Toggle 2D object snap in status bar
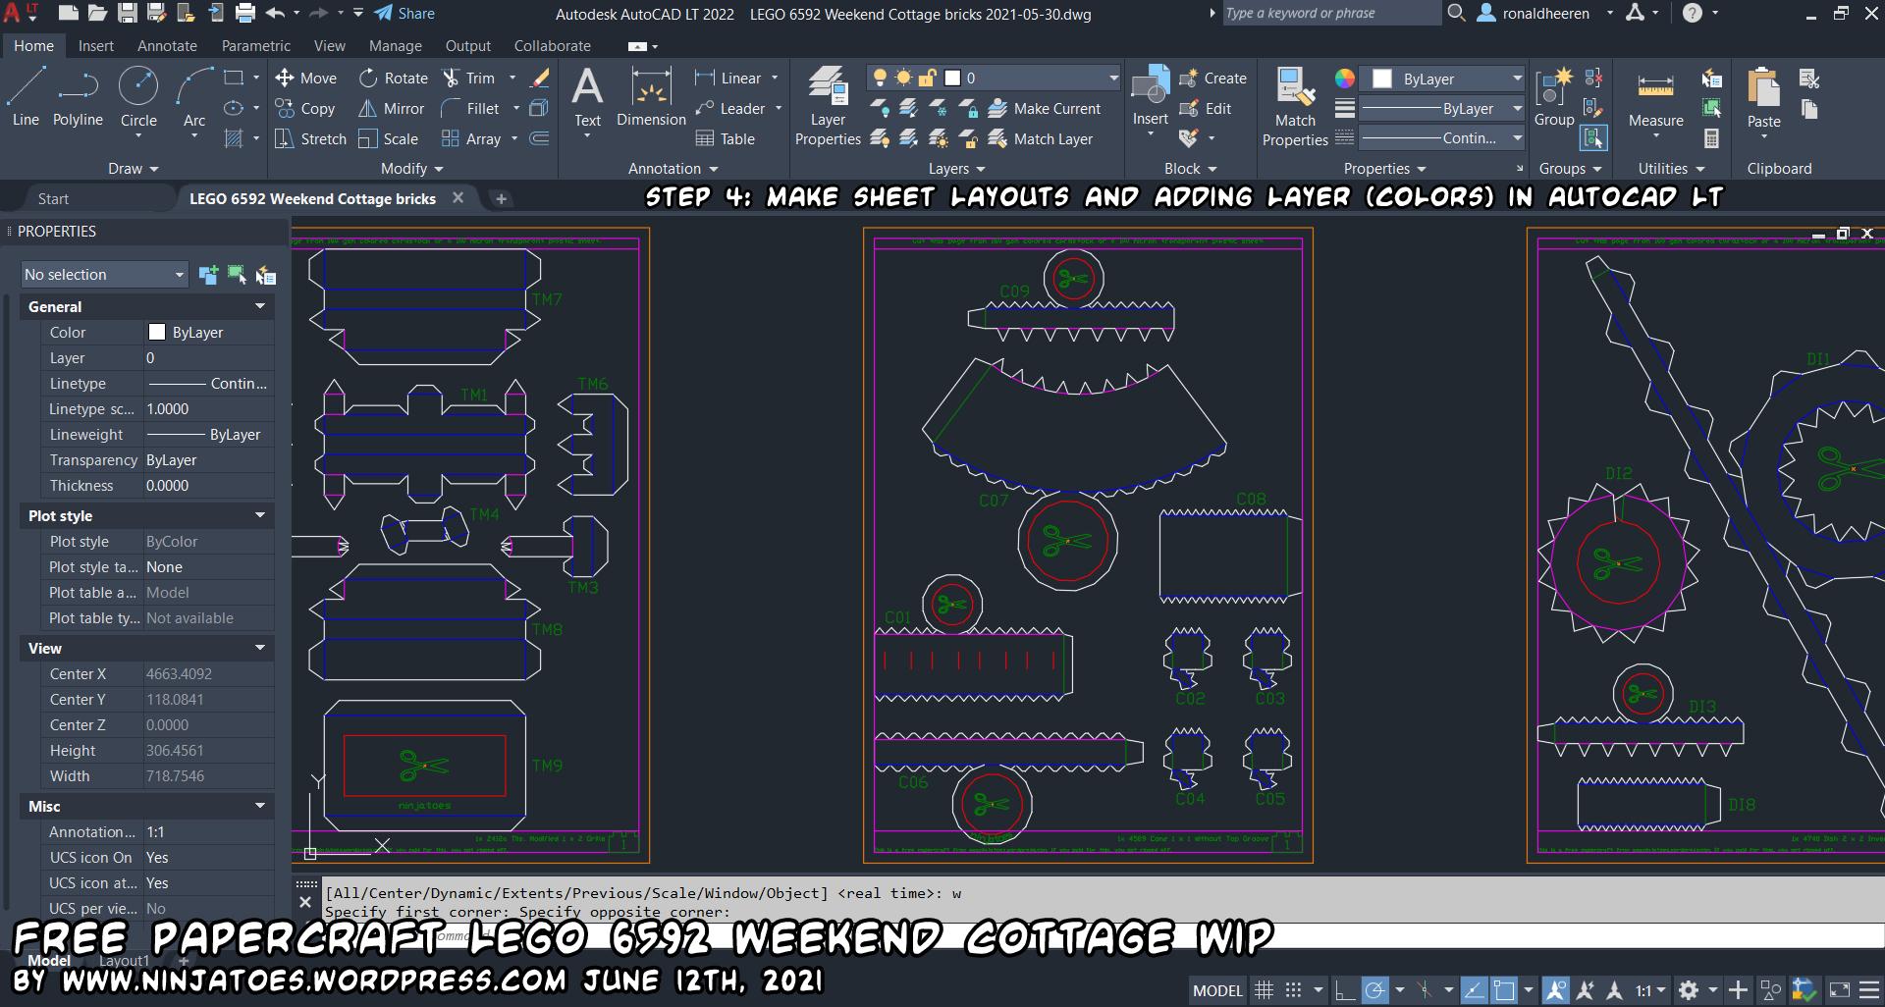This screenshot has height=1007, width=1885. [x=1504, y=990]
